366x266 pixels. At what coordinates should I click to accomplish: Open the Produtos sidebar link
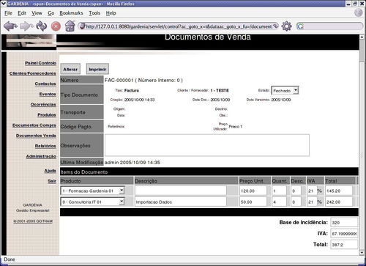pos(47,115)
